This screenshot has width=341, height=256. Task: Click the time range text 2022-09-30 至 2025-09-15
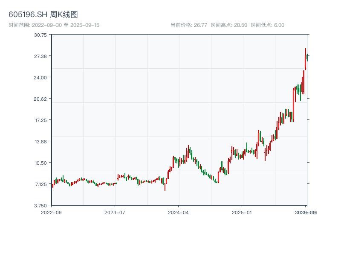[x=66, y=25]
